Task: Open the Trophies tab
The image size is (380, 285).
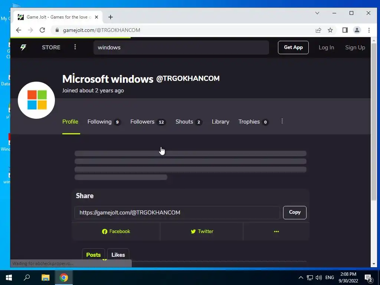Action: (253, 122)
